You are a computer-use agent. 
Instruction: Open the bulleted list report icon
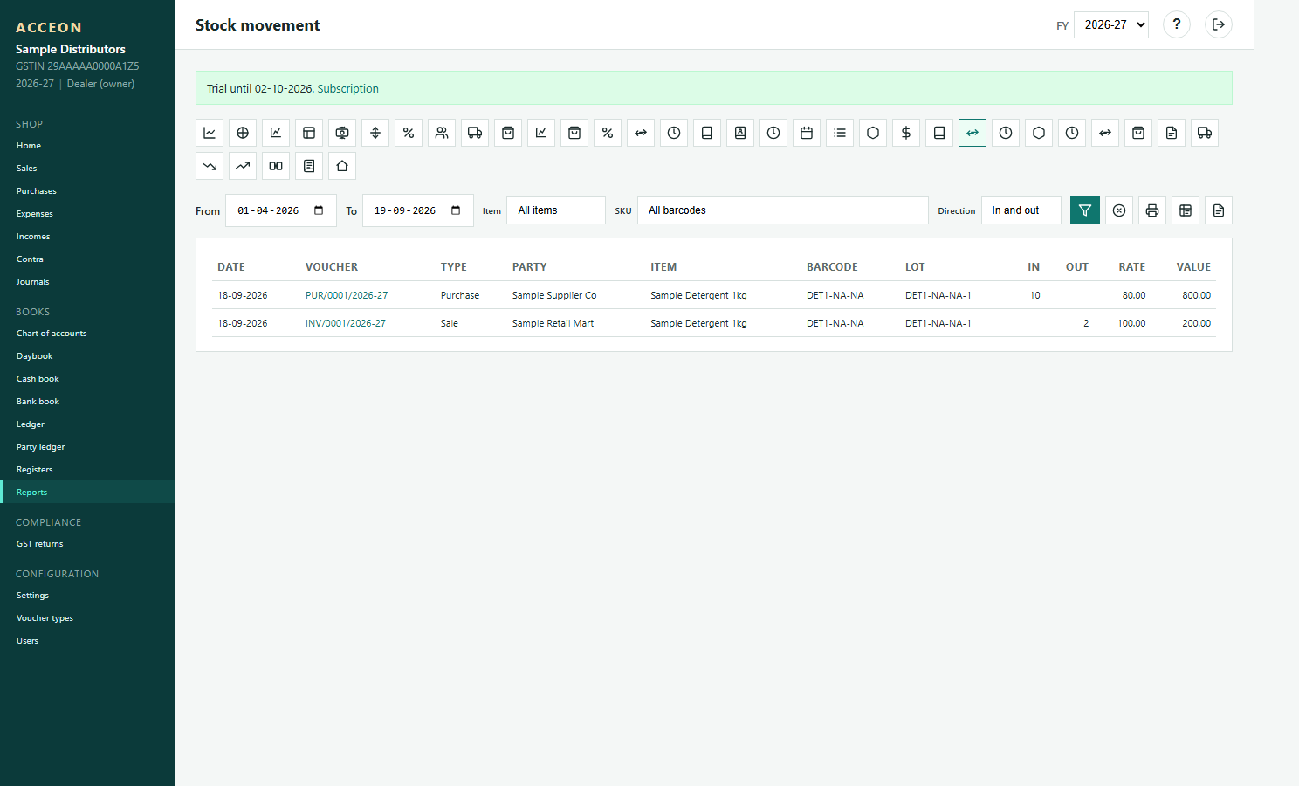click(x=840, y=133)
